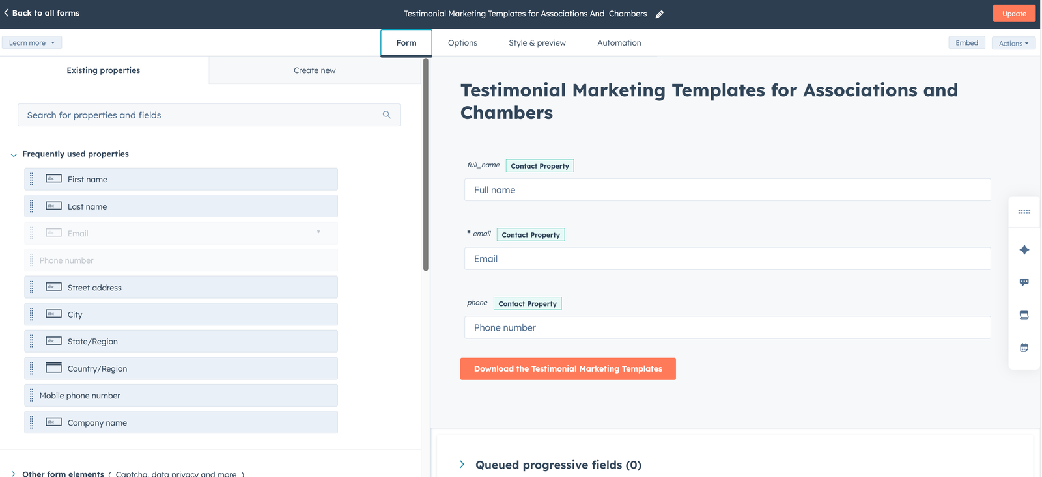Open the Learn more dropdown

pyautogui.click(x=32, y=43)
